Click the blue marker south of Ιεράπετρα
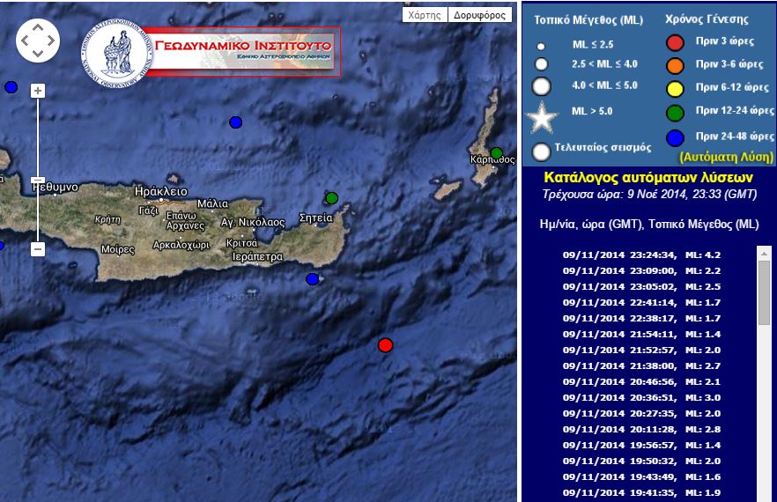The image size is (777, 502). 312,279
